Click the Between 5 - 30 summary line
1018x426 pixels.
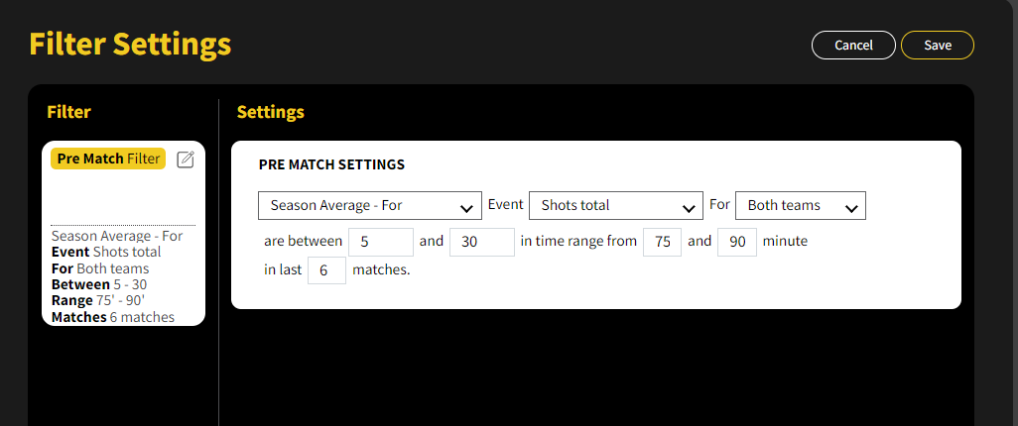pyautogui.click(x=100, y=284)
